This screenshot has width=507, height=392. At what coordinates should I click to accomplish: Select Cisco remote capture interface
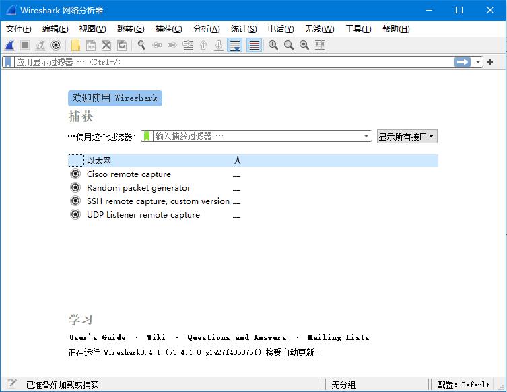click(x=129, y=174)
